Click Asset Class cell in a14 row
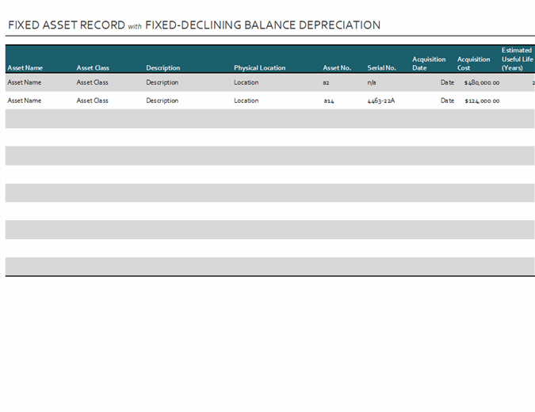This screenshot has height=412, width=535. click(92, 101)
